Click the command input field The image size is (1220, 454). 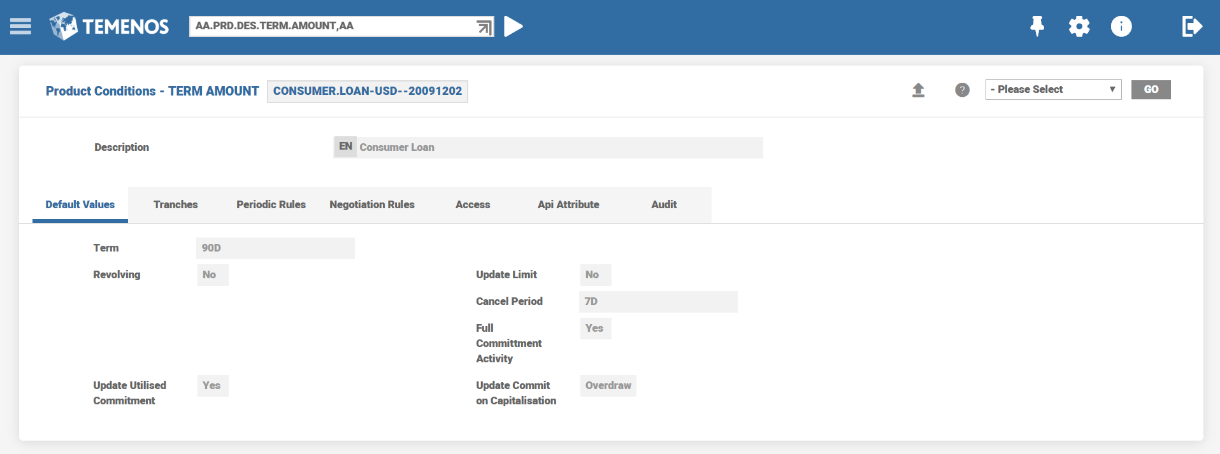coord(331,26)
